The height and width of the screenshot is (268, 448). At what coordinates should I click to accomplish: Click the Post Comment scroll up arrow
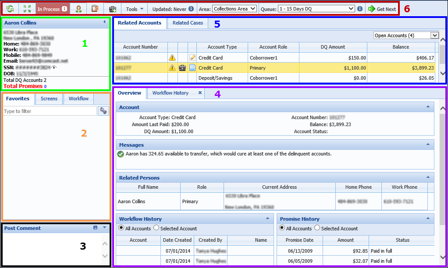click(105, 244)
